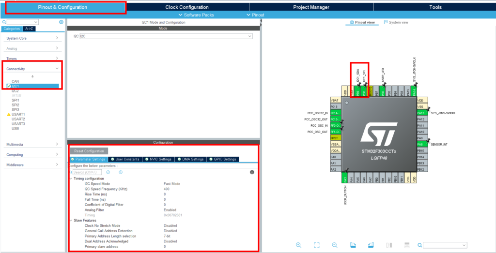Open the category settings gear icon

click(x=61, y=22)
